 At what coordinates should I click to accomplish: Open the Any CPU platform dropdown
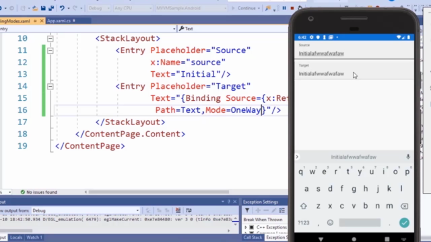pos(133,8)
